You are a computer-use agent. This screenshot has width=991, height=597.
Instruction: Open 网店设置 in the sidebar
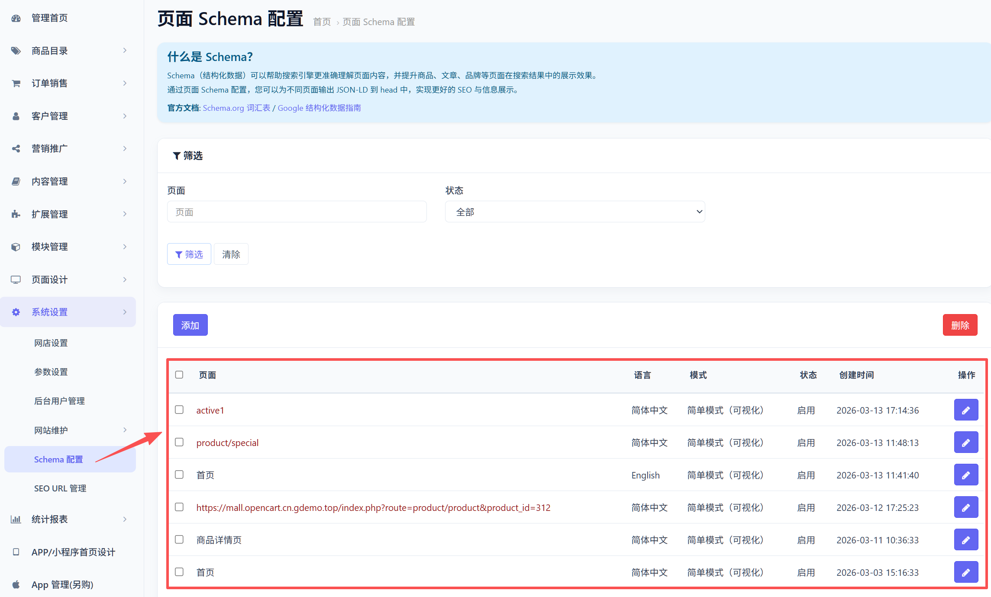pos(51,343)
